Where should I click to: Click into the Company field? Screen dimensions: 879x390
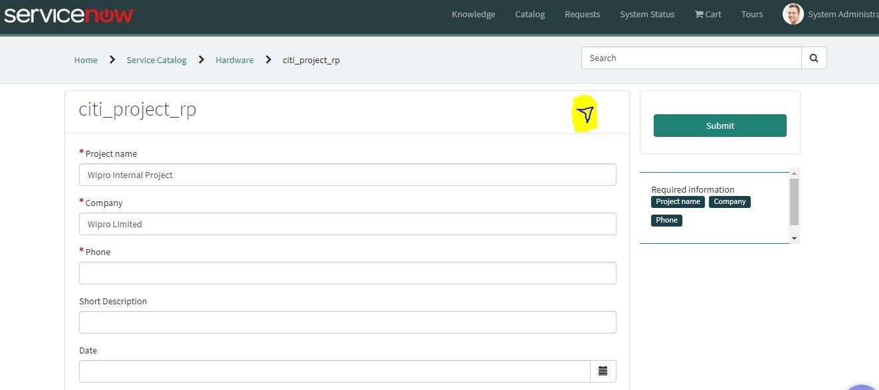[347, 224]
